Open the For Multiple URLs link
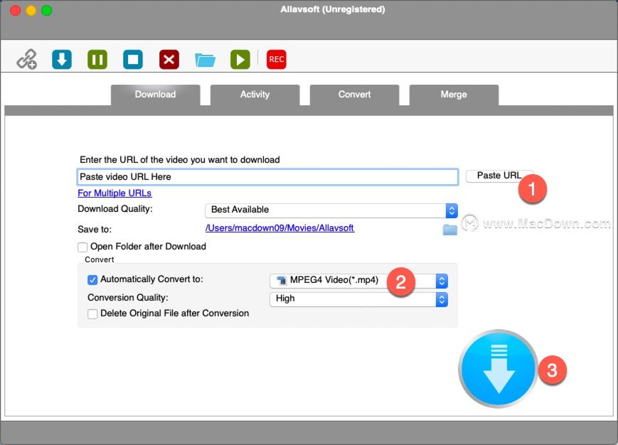The height and width of the screenshot is (445, 618). coord(114,193)
